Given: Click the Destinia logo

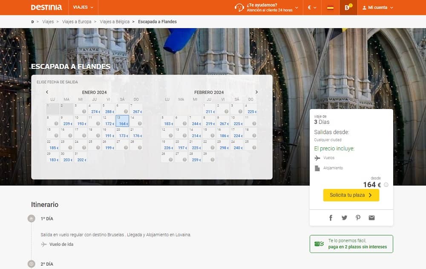Looking at the screenshot, I should click(46, 7).
